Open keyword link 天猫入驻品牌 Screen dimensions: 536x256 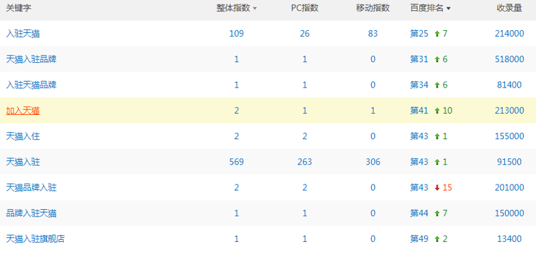pyautogui.click(x=31, y=59)
